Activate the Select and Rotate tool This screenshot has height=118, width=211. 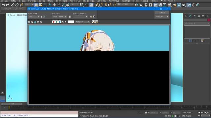click(59, 5)
